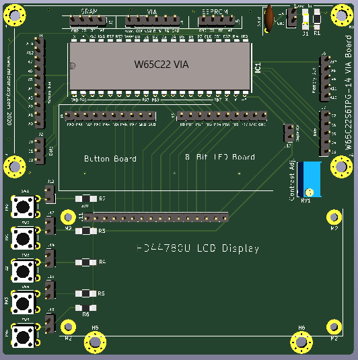Screen dimensions: 358x360
Task: Select the long LCD pin header J11
Action: (156, 217)
